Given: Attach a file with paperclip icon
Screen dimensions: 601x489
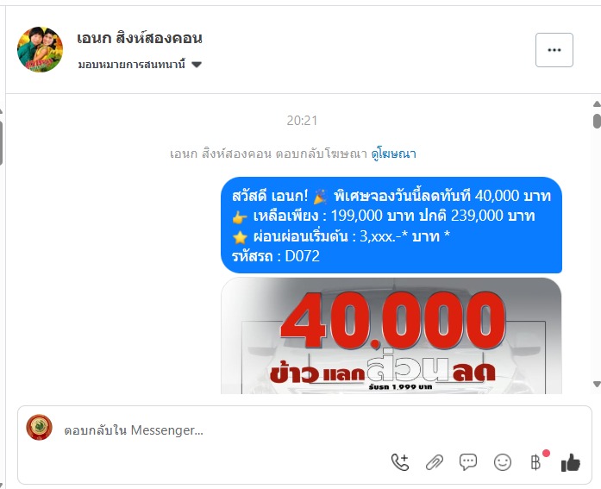Looking at the screenshot, I should [435, 462].
